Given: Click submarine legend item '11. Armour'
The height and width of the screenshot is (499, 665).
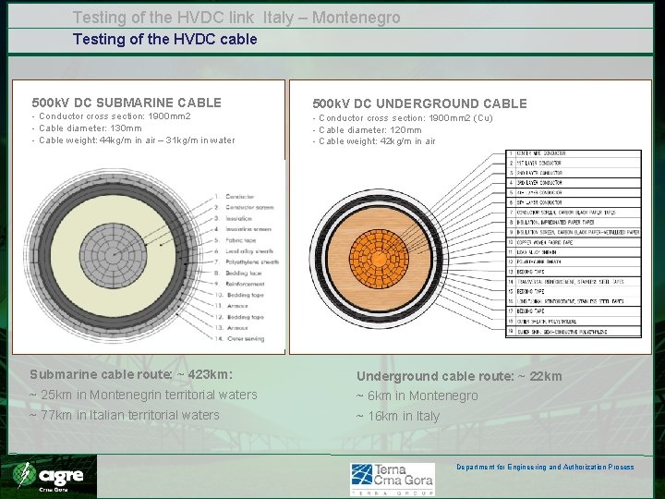Looking at the screenshot, I should click(x=231, y=306).
